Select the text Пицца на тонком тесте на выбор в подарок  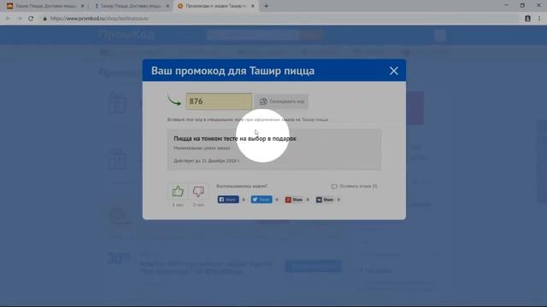235,138
